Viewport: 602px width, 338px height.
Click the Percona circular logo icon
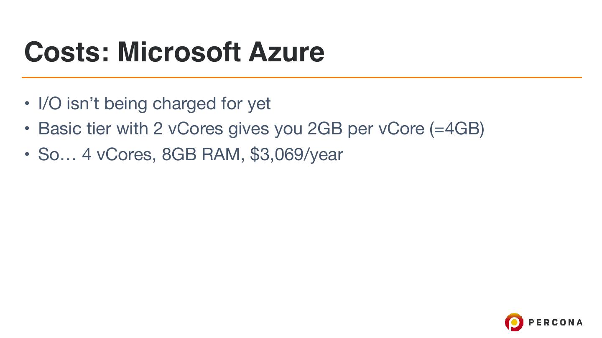point(514,322)
